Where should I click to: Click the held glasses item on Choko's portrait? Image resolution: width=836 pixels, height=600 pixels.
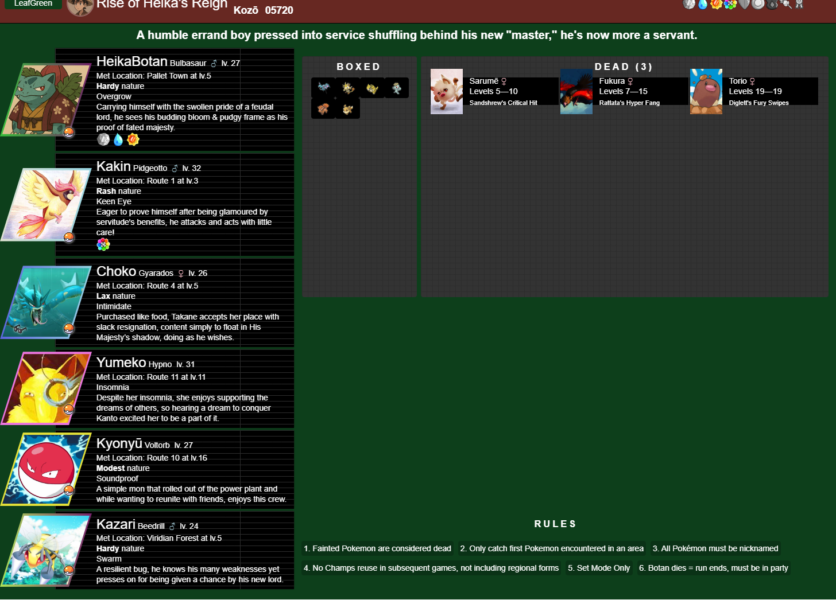click(20, 329)
